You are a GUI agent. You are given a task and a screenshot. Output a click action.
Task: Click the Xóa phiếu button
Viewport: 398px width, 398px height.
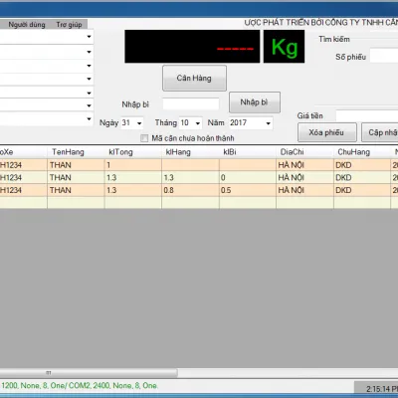coord(327,132)
